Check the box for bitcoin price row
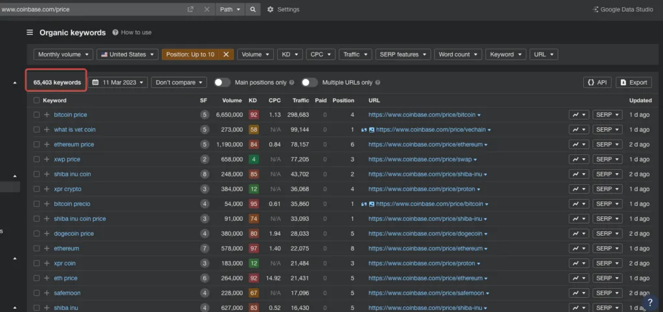The image size is (663, 312). (x=36, y=115)
